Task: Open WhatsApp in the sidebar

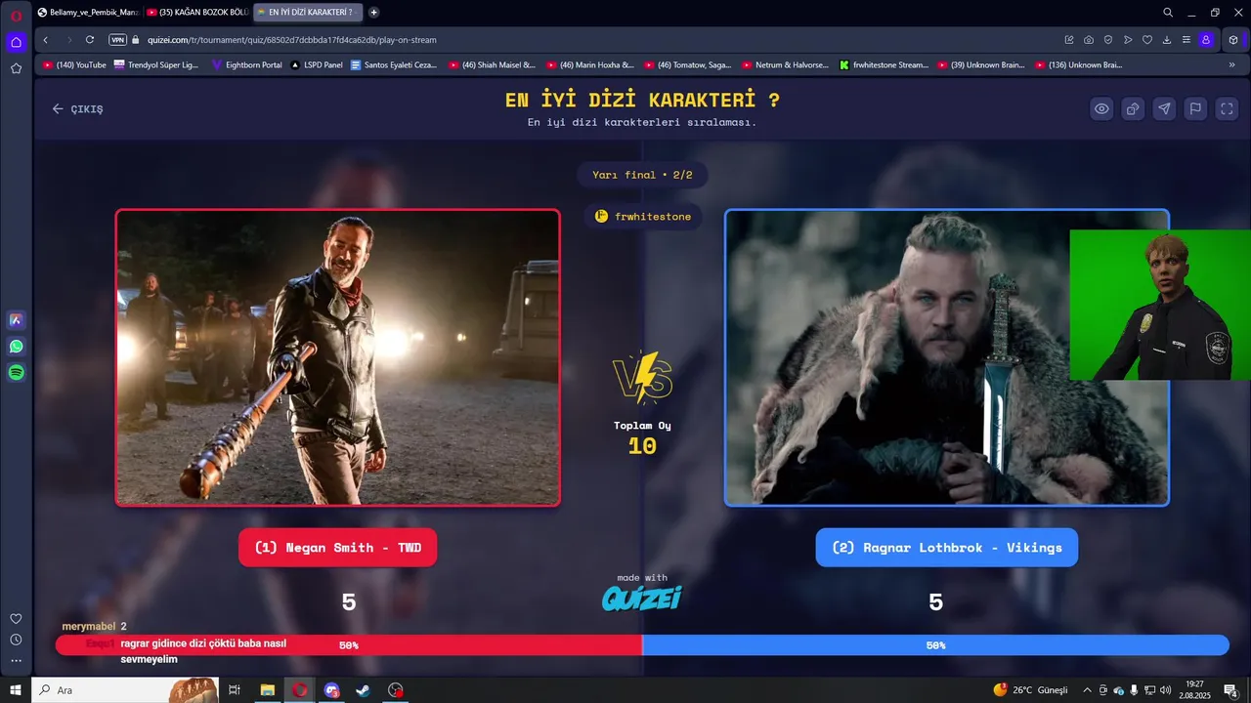Action: [x=16, y=347]
